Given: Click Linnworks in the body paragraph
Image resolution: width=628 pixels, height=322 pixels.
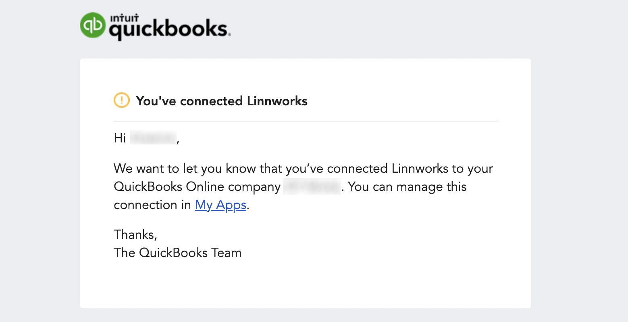Looking at the screenshot, I should (x=420, y=168).
